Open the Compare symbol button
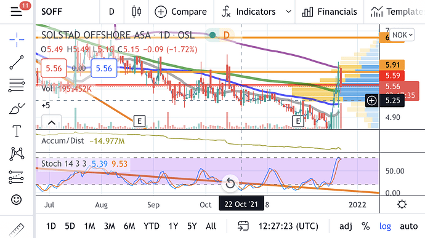 (180, 12)
